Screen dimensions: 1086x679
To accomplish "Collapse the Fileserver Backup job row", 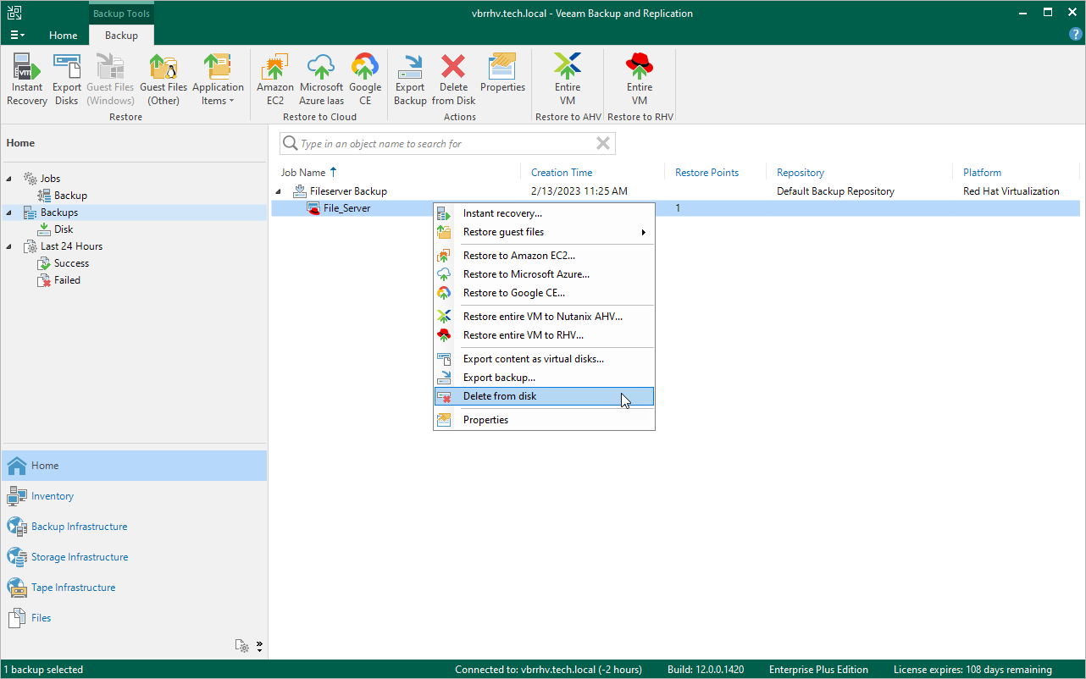I will click(279, 191).
